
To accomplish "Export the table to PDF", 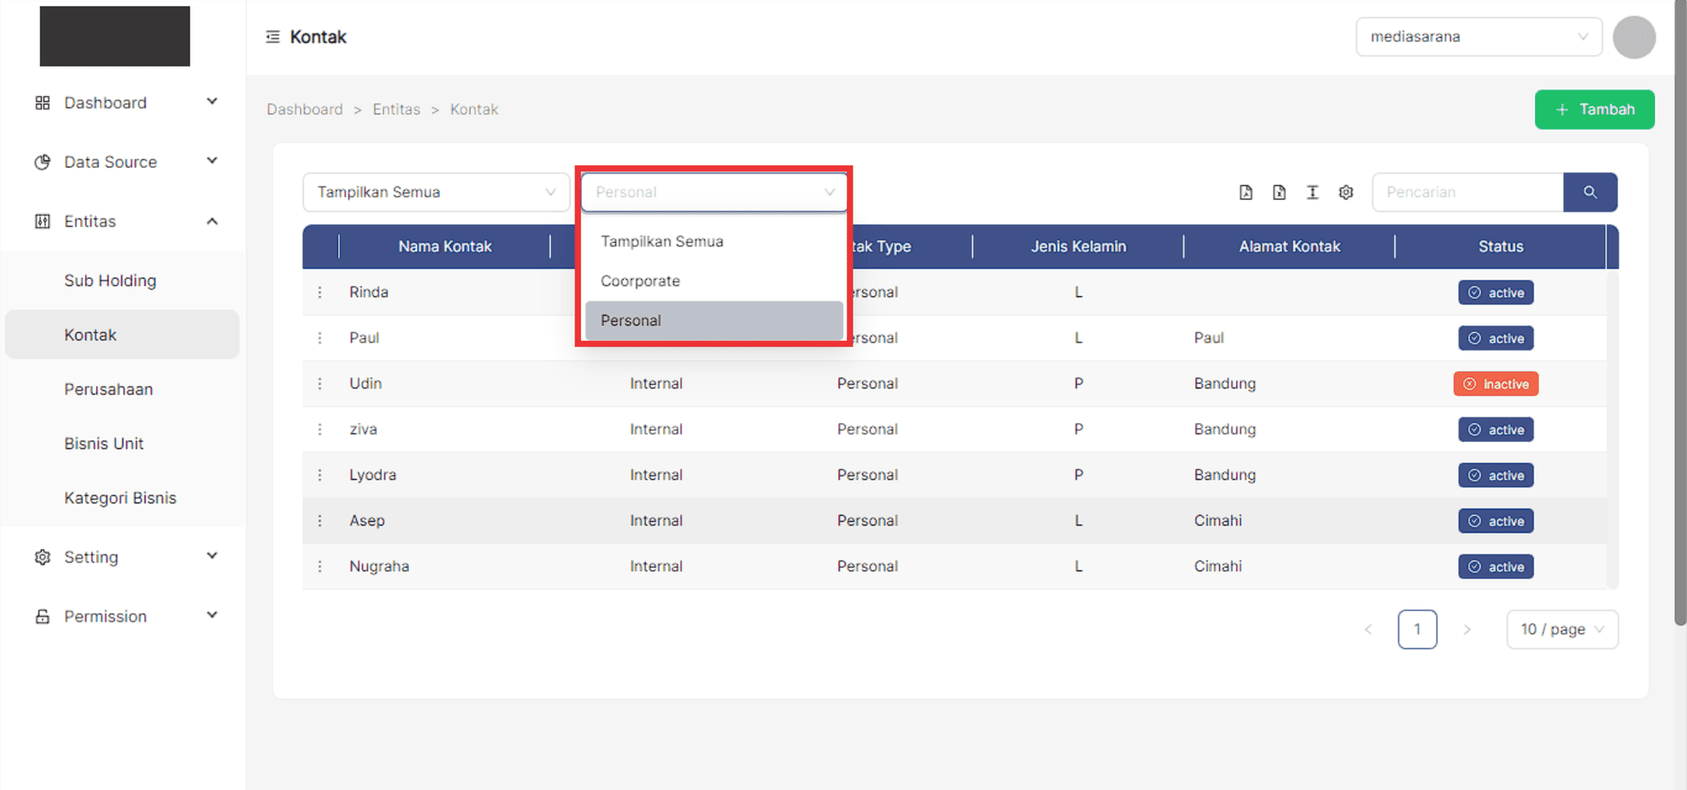I will tap(1246, 192).
